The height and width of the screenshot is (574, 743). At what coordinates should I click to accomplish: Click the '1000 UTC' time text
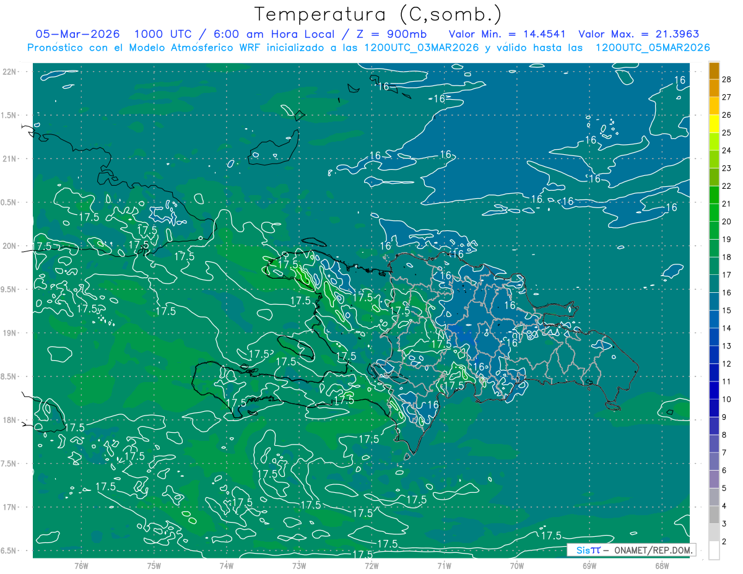(x=163, y=34)
